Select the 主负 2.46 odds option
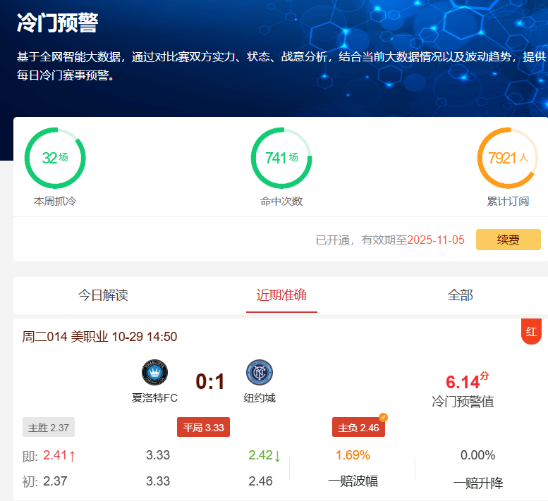 click(358, 427)
